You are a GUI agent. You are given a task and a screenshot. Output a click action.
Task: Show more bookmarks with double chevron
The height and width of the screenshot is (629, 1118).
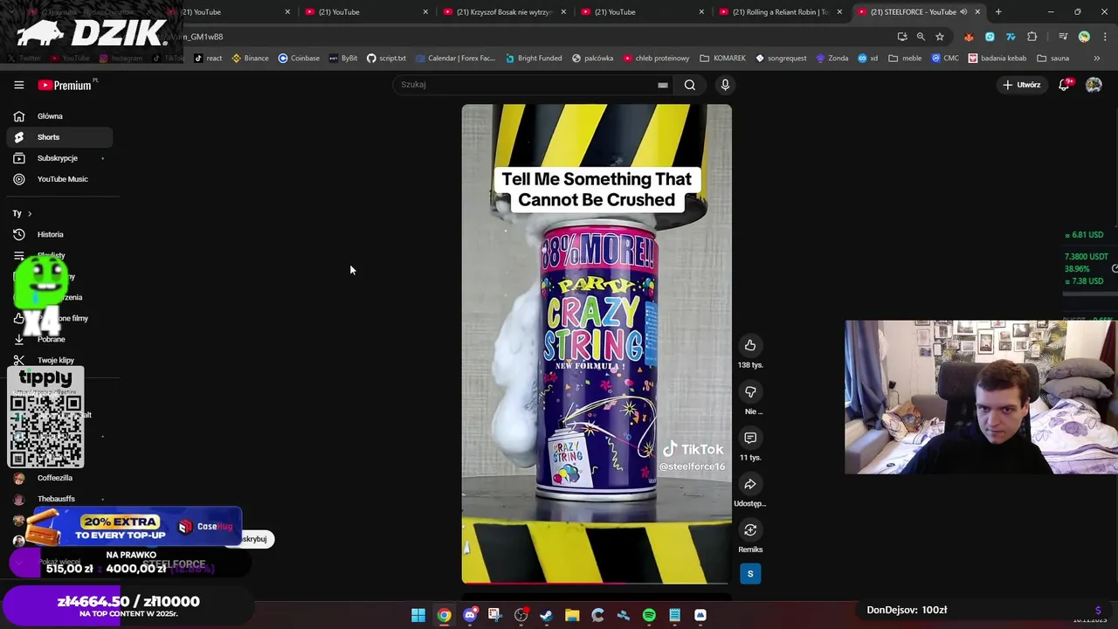tap(1097, 59)
